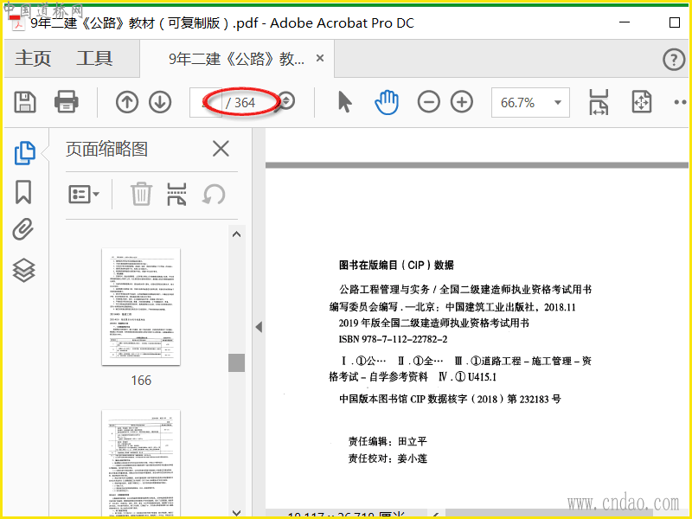Switch to the 工具 tab
This screenshot has height=519, width=692.
point(94,58)
